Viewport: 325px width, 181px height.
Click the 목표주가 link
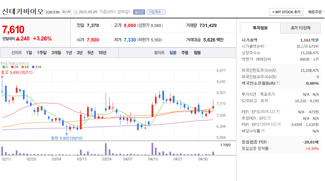267,94
